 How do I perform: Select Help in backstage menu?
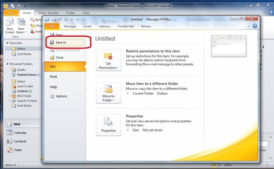[54, 87]
